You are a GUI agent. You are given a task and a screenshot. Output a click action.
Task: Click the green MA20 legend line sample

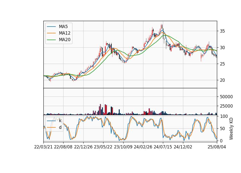tap(51, 40)
